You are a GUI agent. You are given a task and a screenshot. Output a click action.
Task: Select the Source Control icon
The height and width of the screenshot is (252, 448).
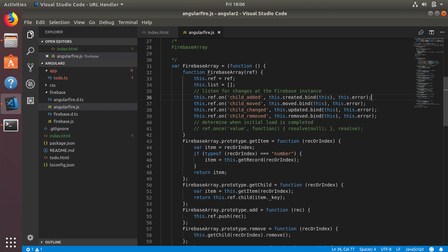tap(30, 68)
